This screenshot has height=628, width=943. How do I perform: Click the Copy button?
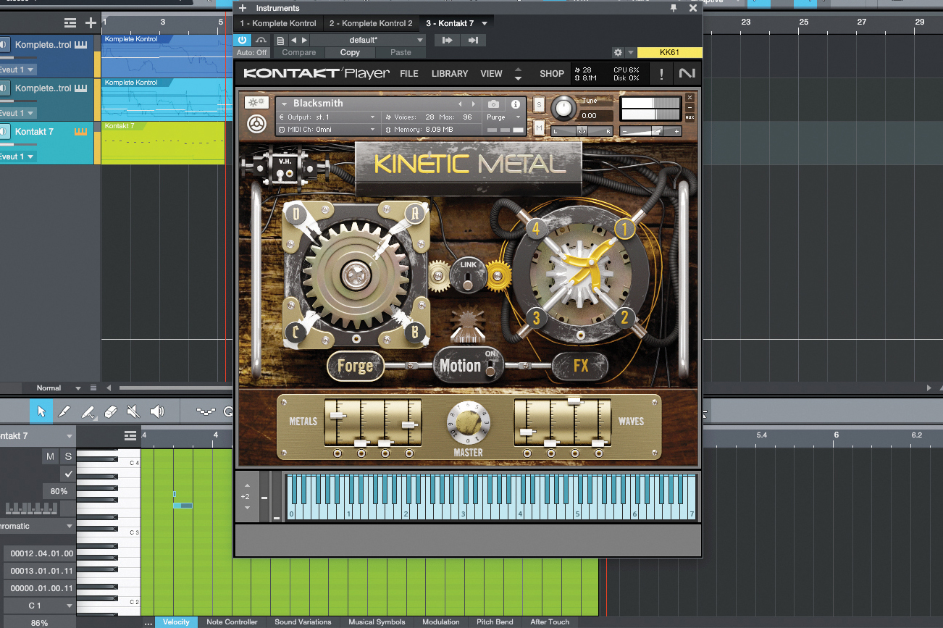click(350, 53)
